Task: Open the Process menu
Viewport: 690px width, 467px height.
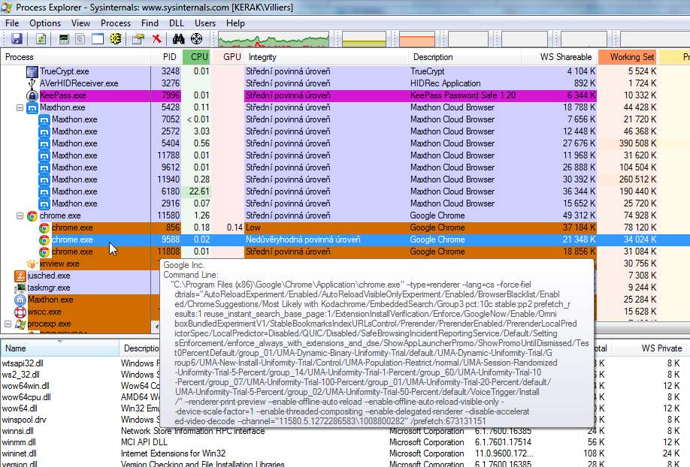Action: 116,23
